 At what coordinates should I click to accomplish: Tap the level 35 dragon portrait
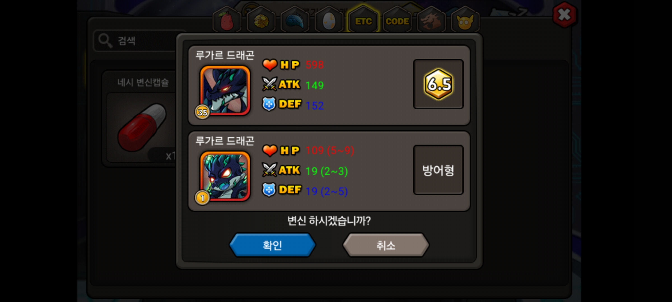pyautogui.click(x=225, y=91)
